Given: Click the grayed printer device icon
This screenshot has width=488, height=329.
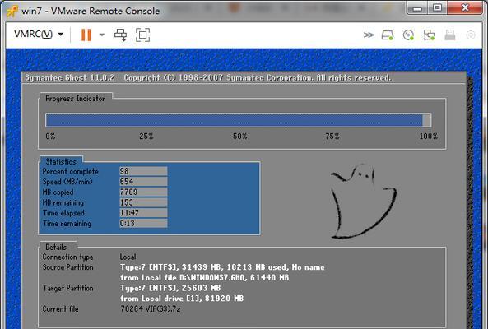Looking at the screenshot, I should coord(450,35).
